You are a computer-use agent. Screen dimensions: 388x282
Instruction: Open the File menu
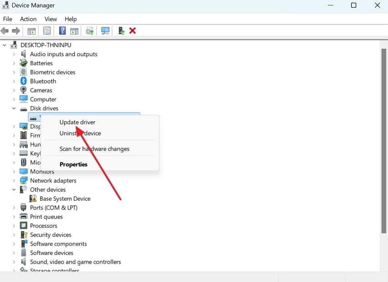coord(8,19)
